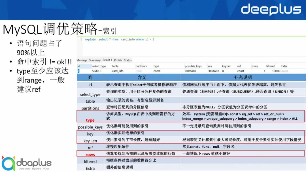Screen dimensions: 306x172
Task: Click the dbaplus circular logo icon
Action: pyautogui.click(x=8, y=163)
